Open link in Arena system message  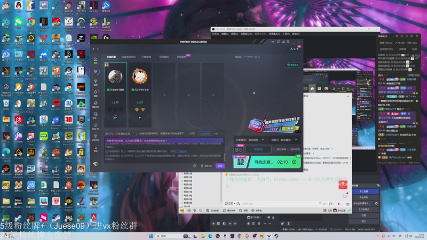pyautogui.click(x=181, y=151)
